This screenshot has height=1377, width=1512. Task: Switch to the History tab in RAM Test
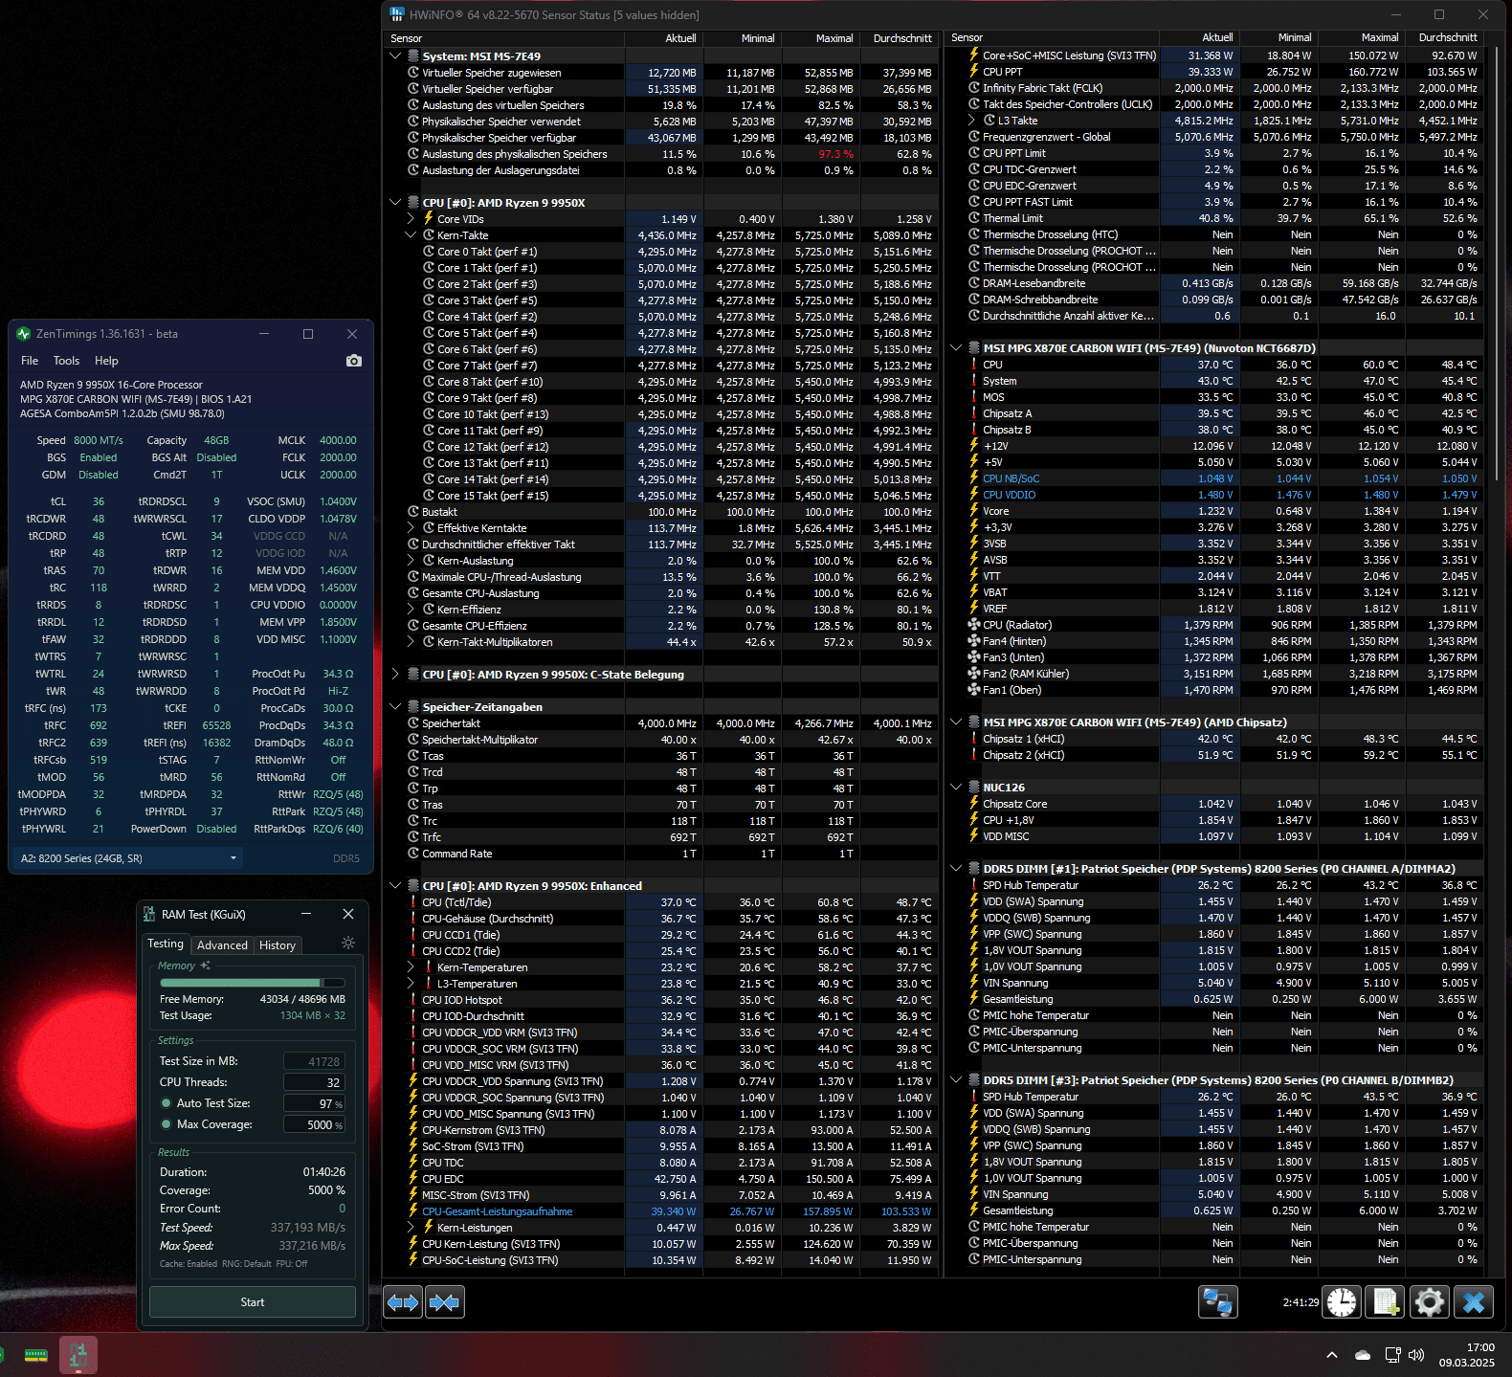[x=278, y=945]
